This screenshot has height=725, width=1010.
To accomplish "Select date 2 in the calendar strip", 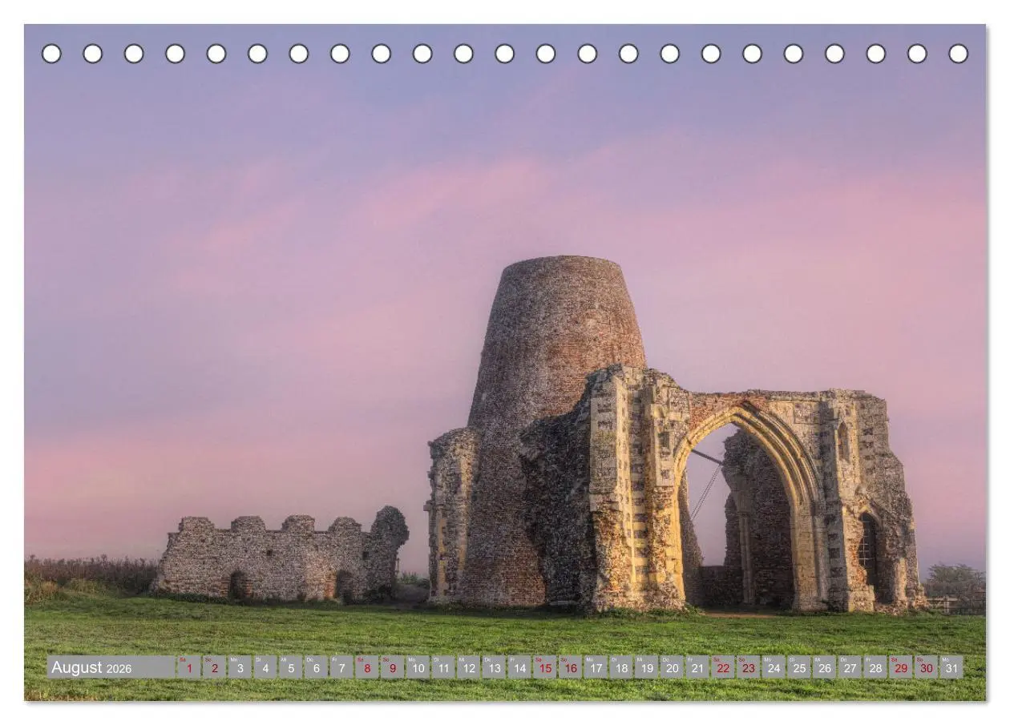I will point(214,667).
